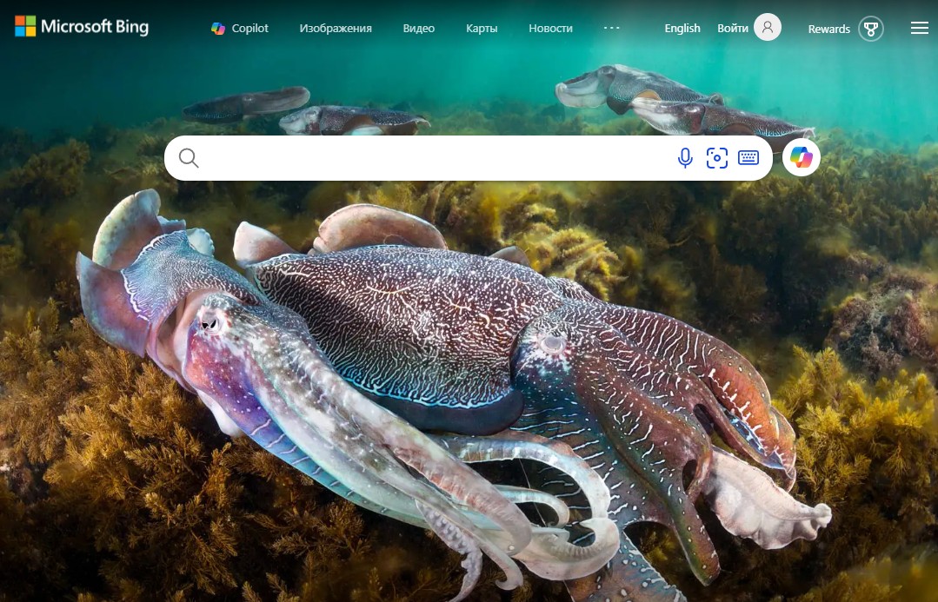938x602 pixels.
Task: Click inside the search input field
Action: tap(435, 157)
